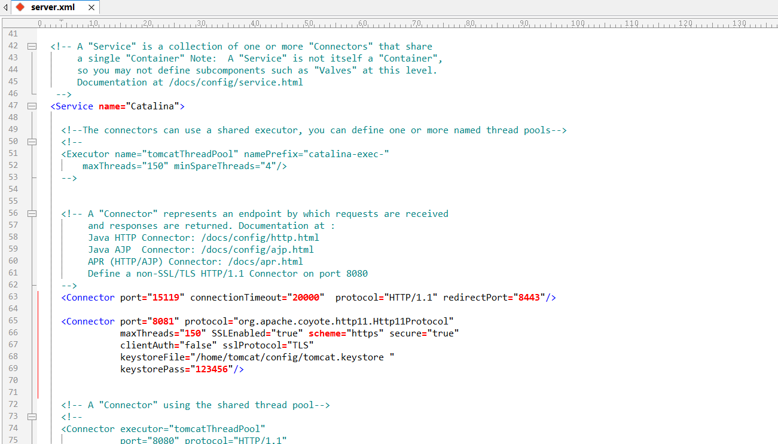778x444 pixels.
Task: Click the line 72 shared thread pool comment
Action: click(x=196, y=405)
